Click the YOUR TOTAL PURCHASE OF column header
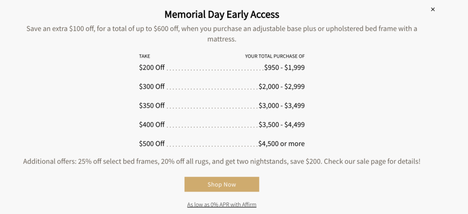Viewport: 468px width, 214px height. tap(275, 56)
